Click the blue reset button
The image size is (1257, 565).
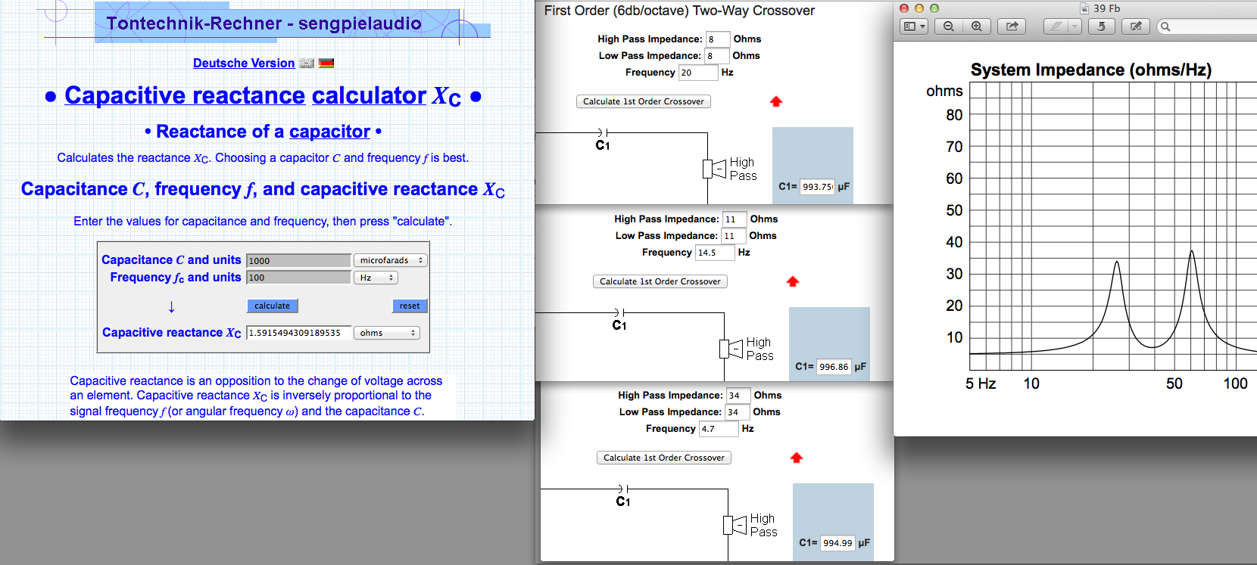click(410, 306)
